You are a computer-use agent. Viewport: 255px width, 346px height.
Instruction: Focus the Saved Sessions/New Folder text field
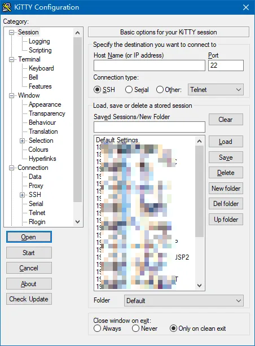[x=150, y=127]
